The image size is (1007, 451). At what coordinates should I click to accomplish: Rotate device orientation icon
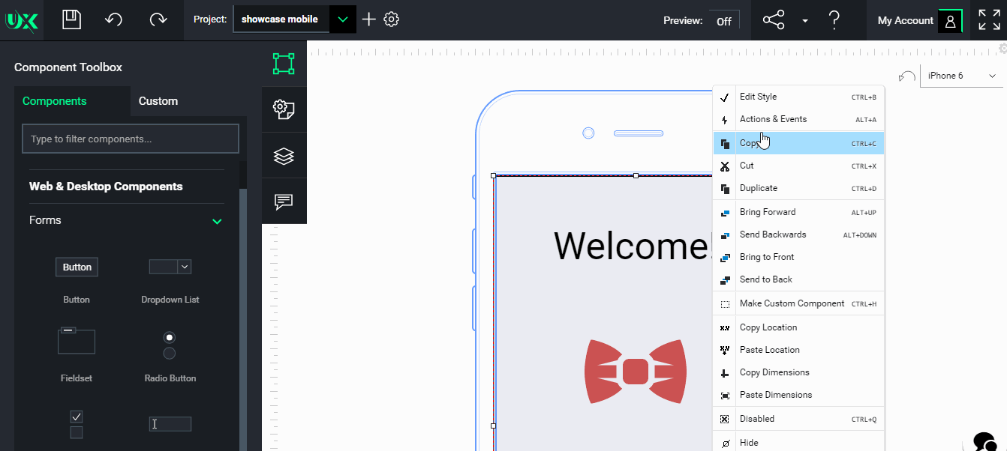[x=907, y=76]
